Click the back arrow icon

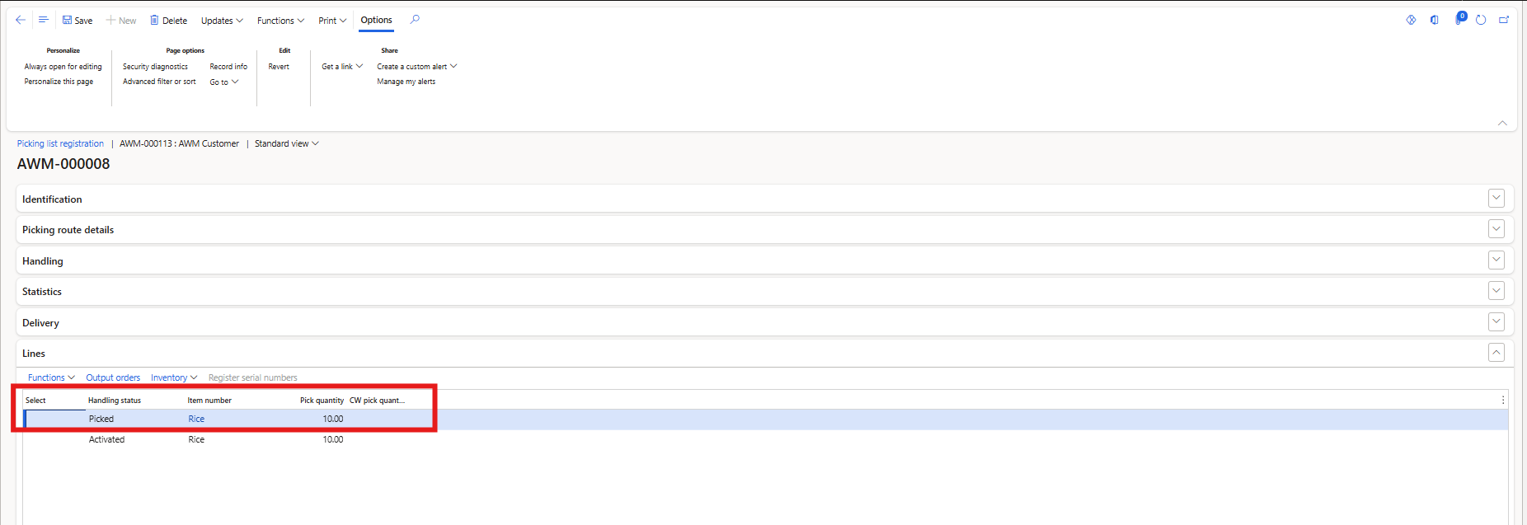pos(21,20)
